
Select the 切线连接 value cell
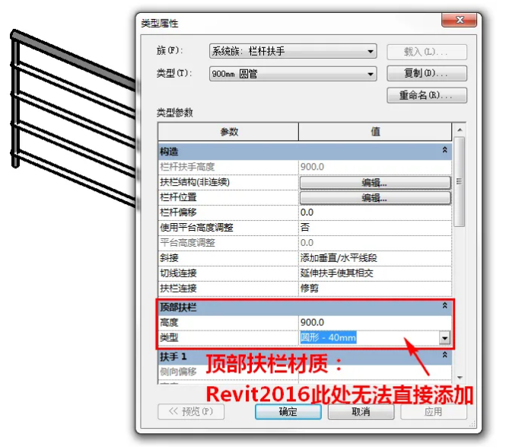(374, 273)
